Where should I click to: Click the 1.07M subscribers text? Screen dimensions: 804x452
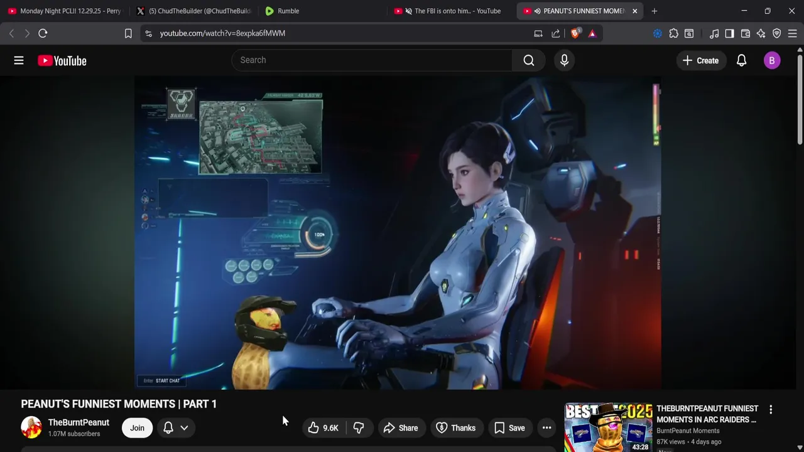pos(74,434)
